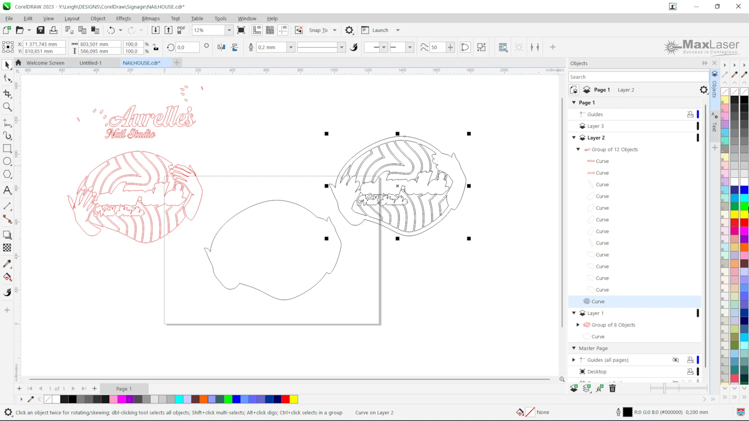Toggle show guidelines button
749x421 pixels.
[283, 30]
